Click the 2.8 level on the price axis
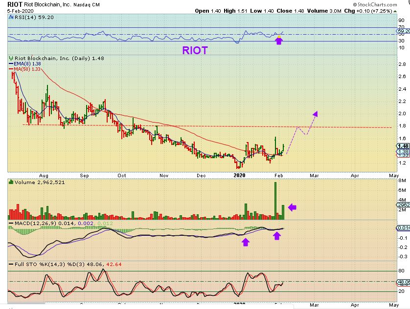 point(402,64)
